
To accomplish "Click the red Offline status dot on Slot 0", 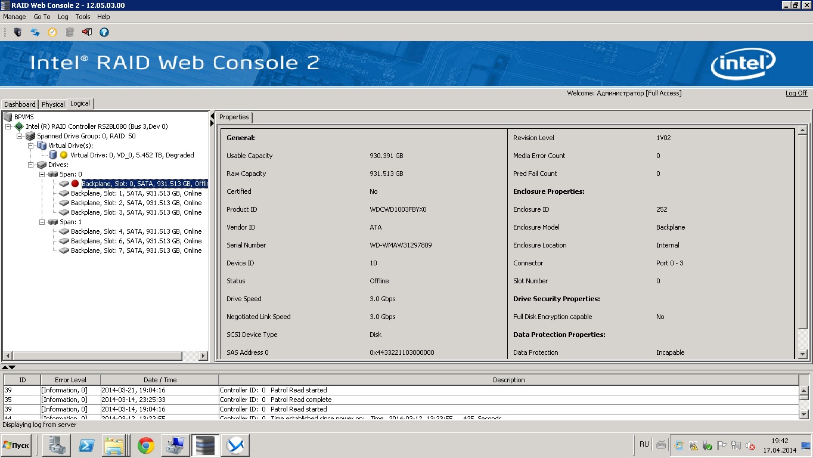I will 75,184.
